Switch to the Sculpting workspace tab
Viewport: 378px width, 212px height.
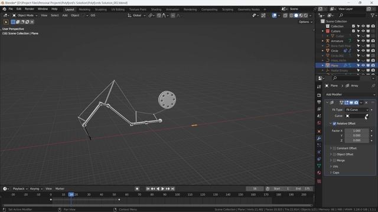click(101, 9)
